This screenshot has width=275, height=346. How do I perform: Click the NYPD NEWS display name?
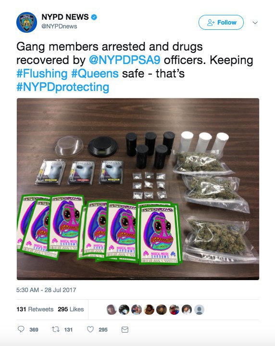coord(65,17)
